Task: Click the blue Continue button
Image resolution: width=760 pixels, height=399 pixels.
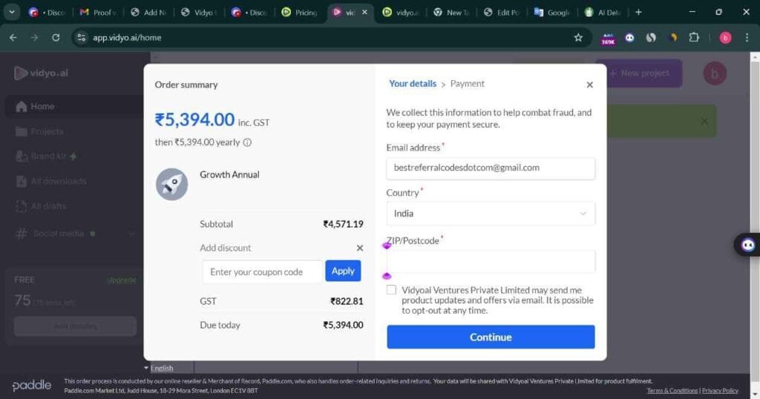Action: 491,337
